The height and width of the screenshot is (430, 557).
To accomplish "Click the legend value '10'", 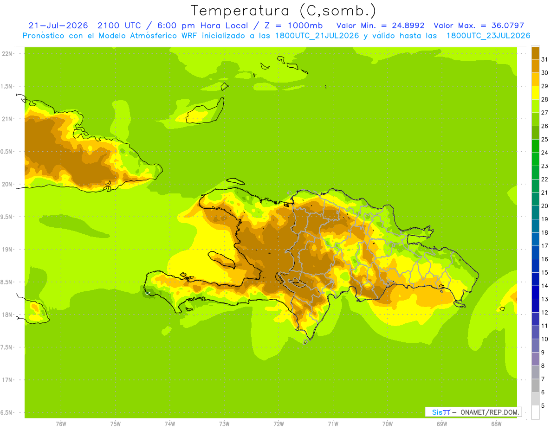I will click(x=545, y=339).
